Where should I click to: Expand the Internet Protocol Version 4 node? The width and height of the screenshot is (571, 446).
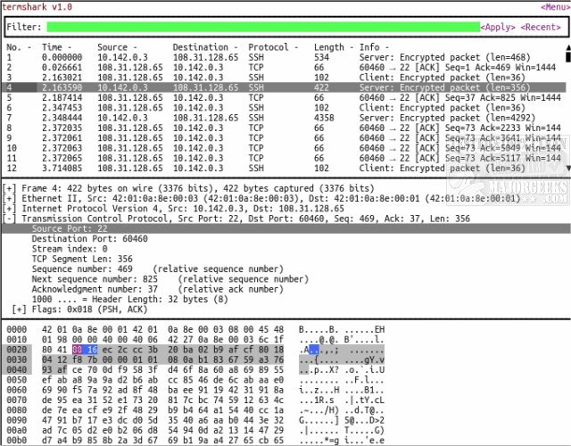click(x=9, y=209)
